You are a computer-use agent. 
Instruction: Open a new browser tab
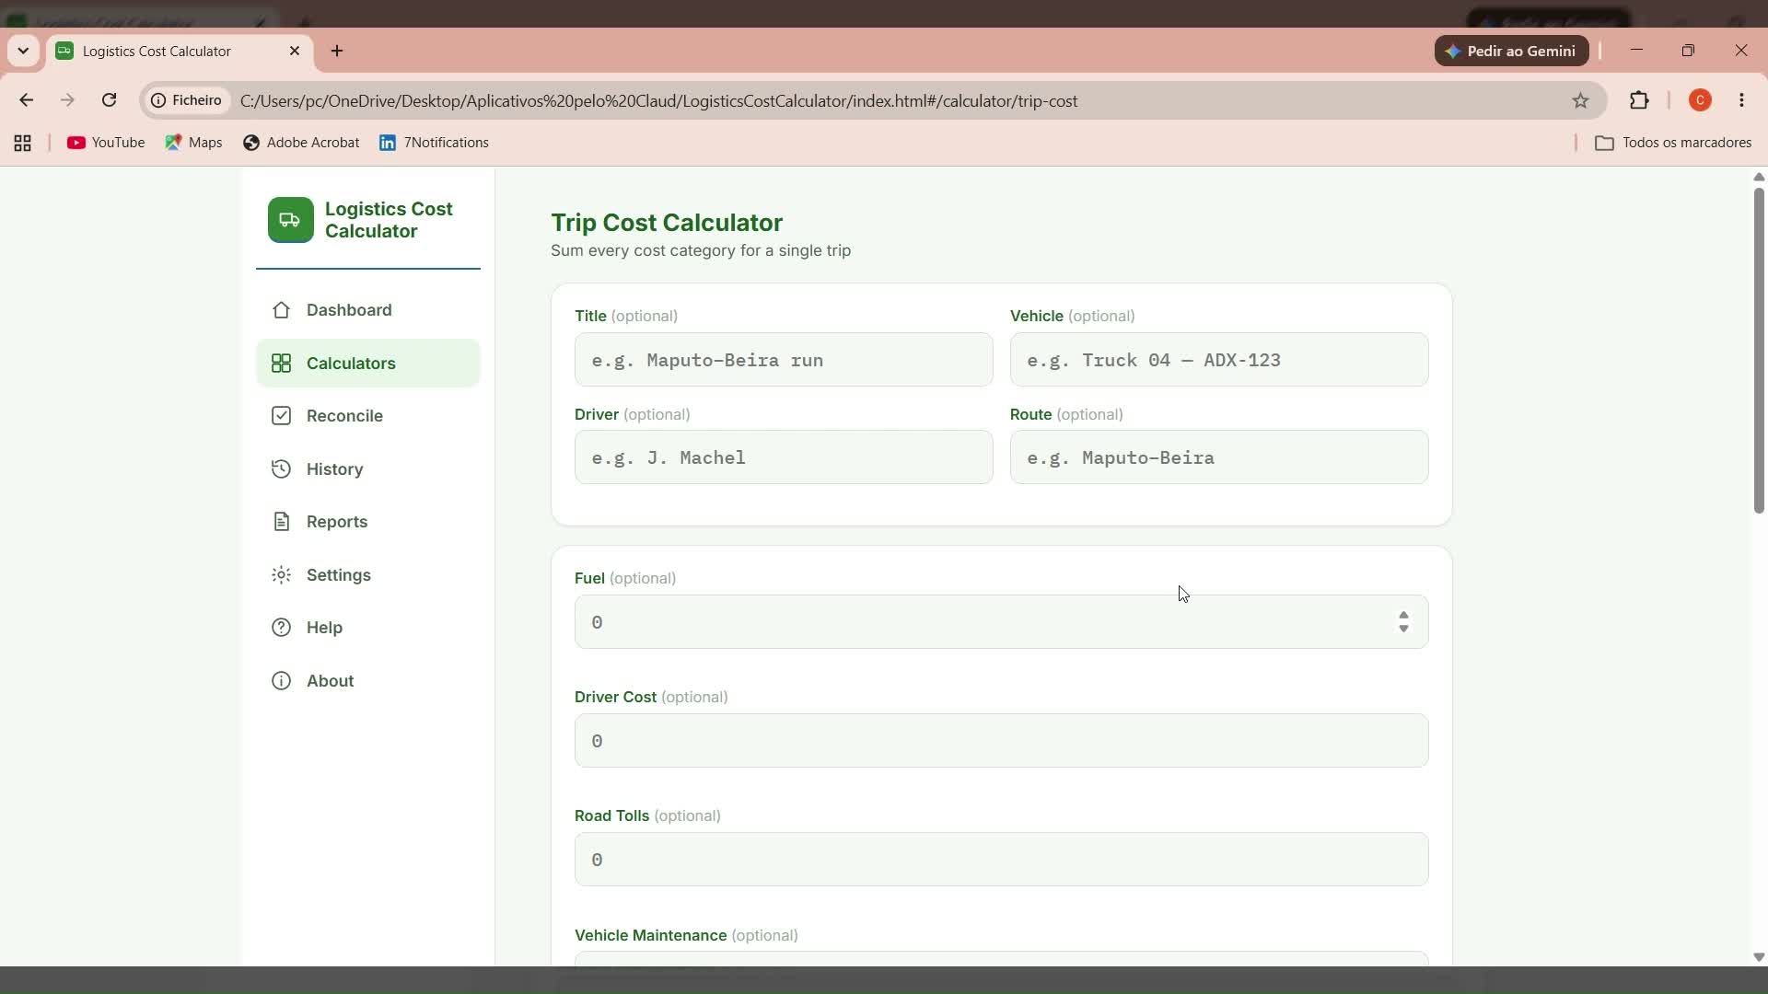click(x=337, y=51)
